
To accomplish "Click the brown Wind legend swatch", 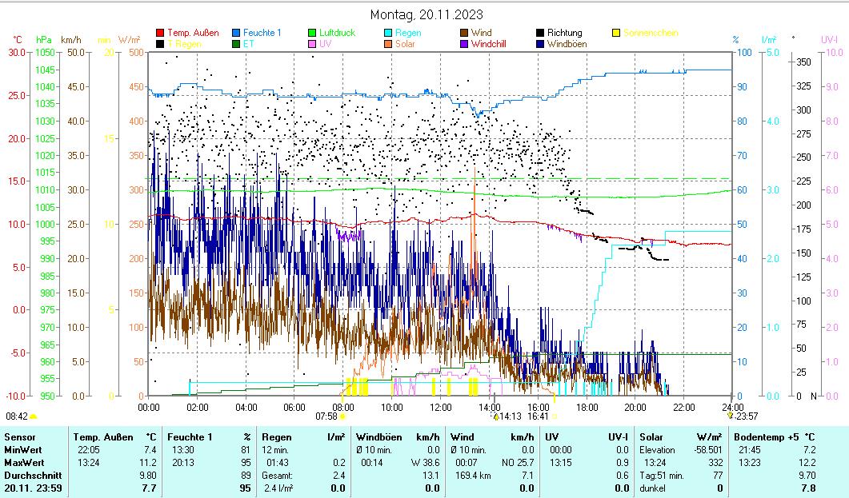I will tap(464, 34).
